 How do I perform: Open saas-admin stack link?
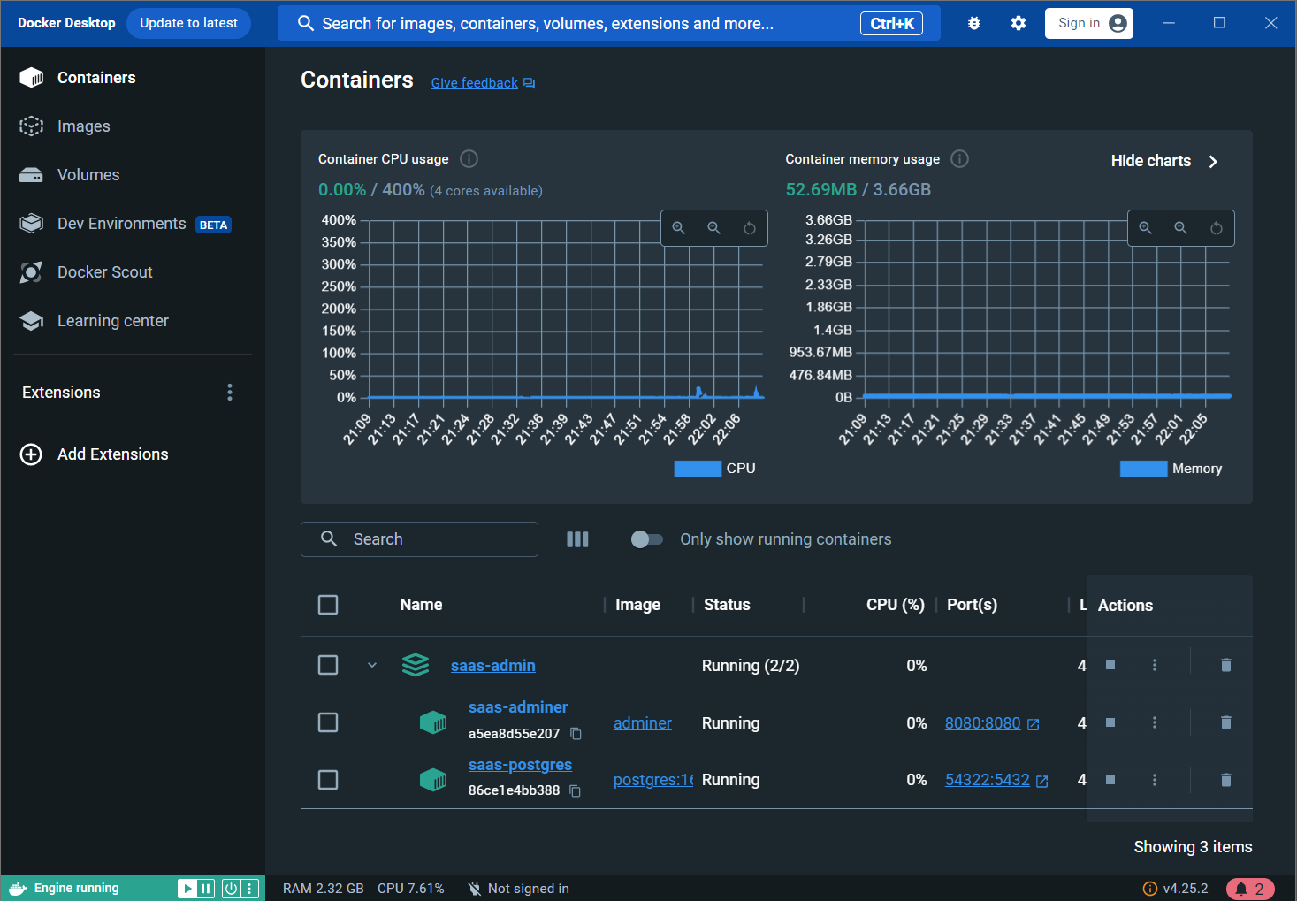(x=493, y=666)
